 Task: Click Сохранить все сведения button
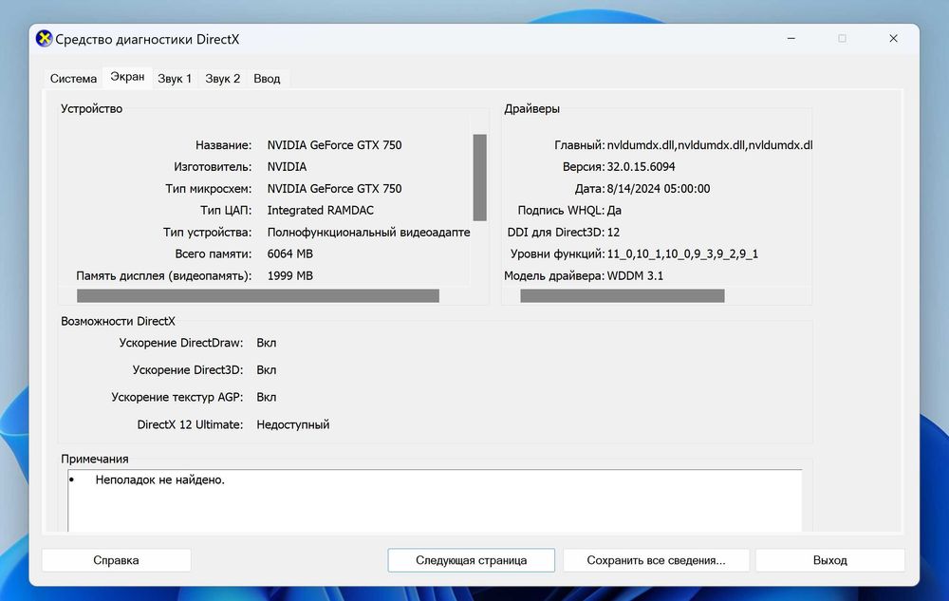click(x=656, y=560)
